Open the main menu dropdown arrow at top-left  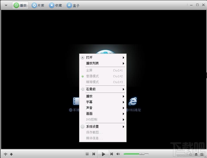tap(6, 6)
